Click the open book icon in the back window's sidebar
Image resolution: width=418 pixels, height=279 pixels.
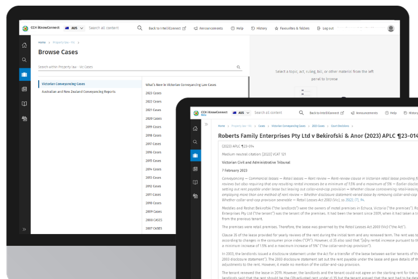point(24,104)
